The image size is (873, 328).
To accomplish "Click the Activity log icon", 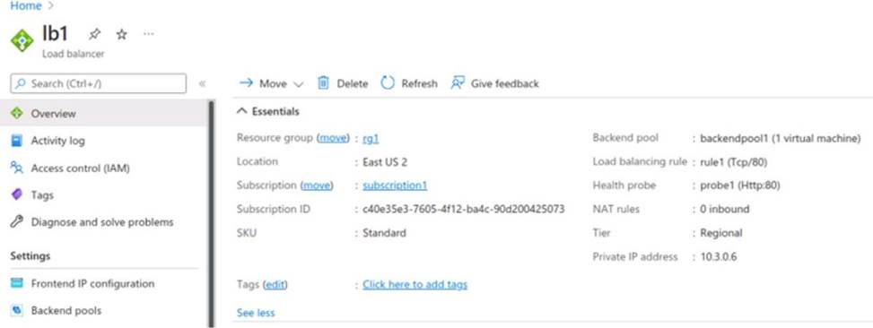I will 17,141.
